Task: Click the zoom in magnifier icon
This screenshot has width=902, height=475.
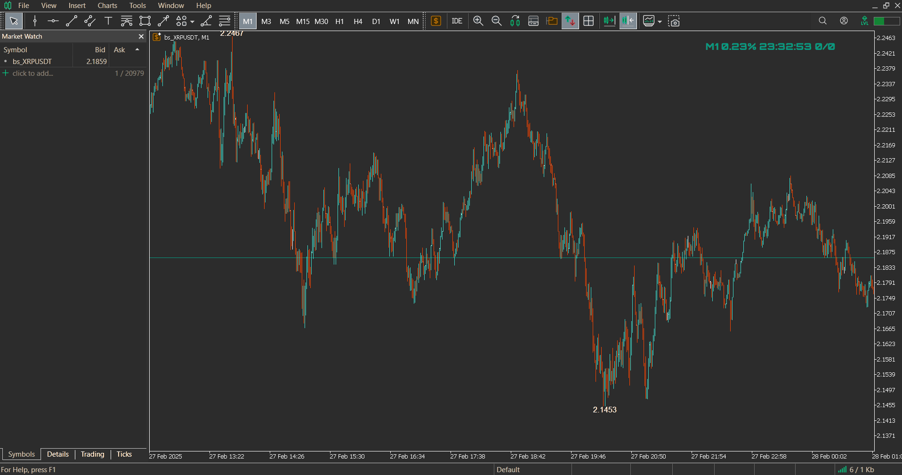Action: (x=478, y=21)
